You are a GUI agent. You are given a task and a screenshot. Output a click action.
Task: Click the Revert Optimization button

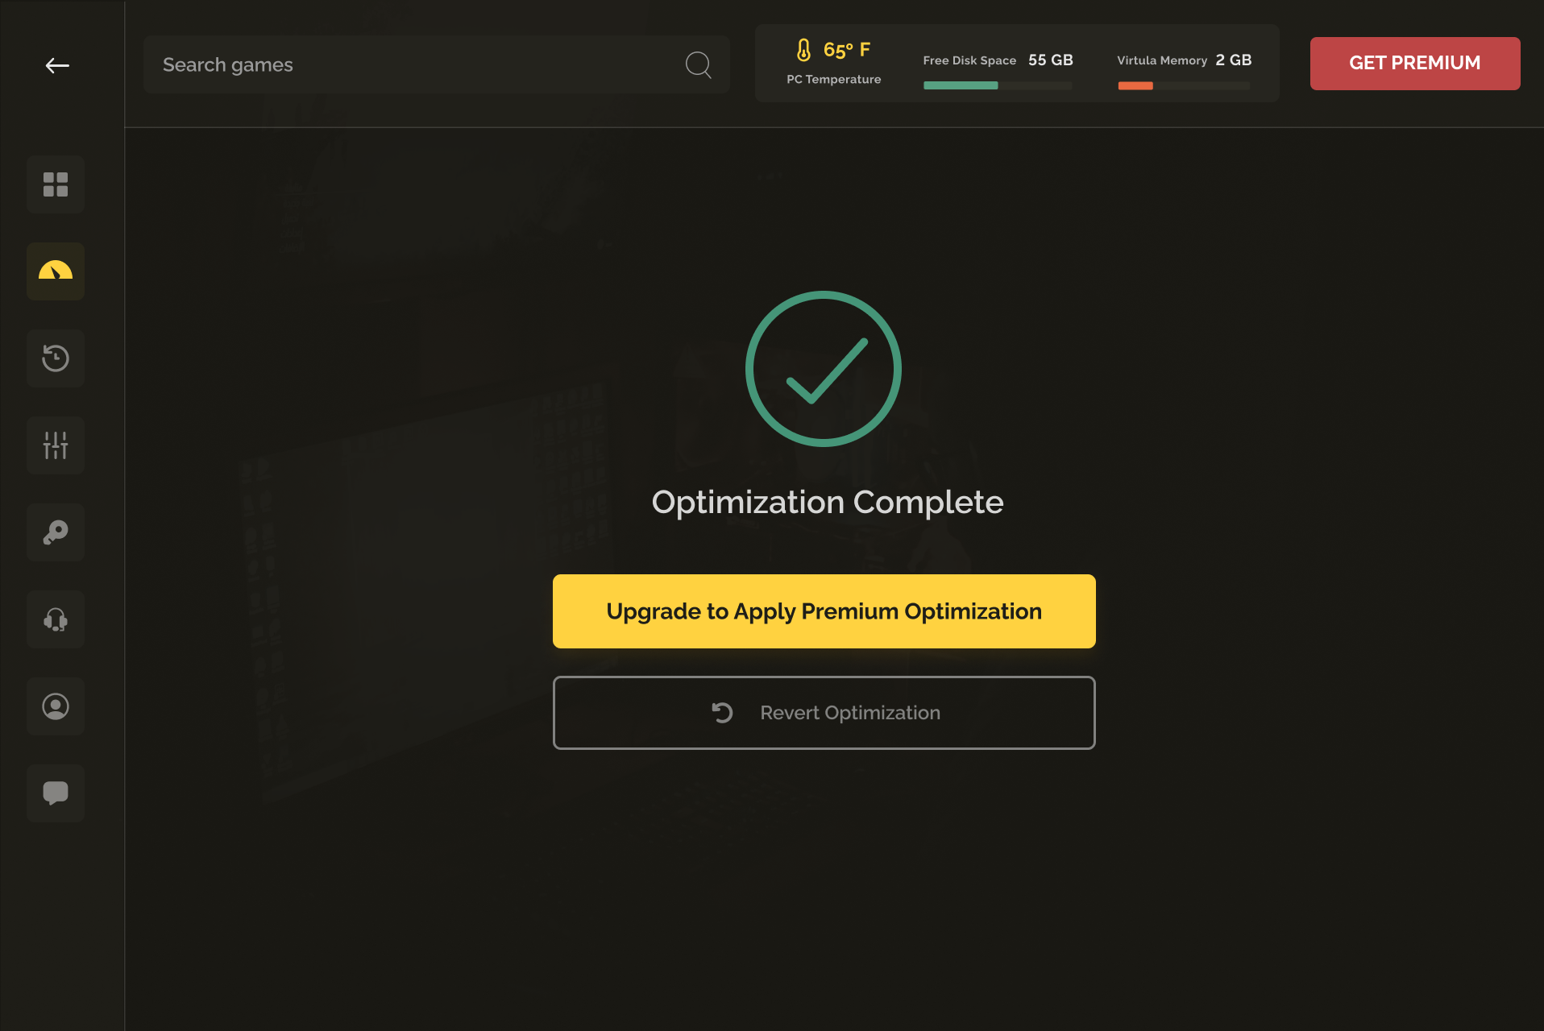click(823, 713)
